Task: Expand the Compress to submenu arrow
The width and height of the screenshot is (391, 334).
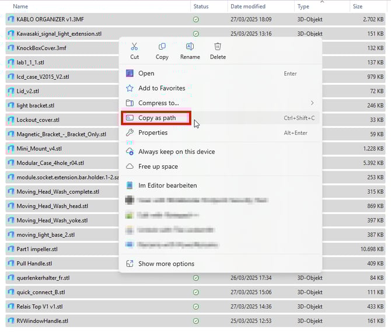Action: point(312,103)
